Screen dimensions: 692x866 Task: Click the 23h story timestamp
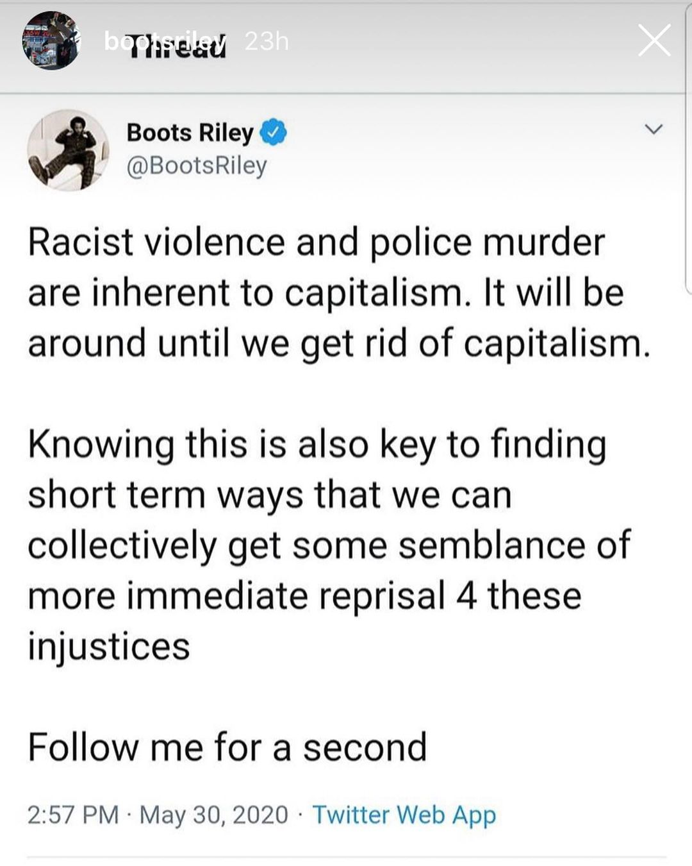pos(267,42)
